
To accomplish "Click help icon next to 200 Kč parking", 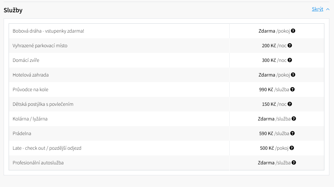I will [290, 45].
